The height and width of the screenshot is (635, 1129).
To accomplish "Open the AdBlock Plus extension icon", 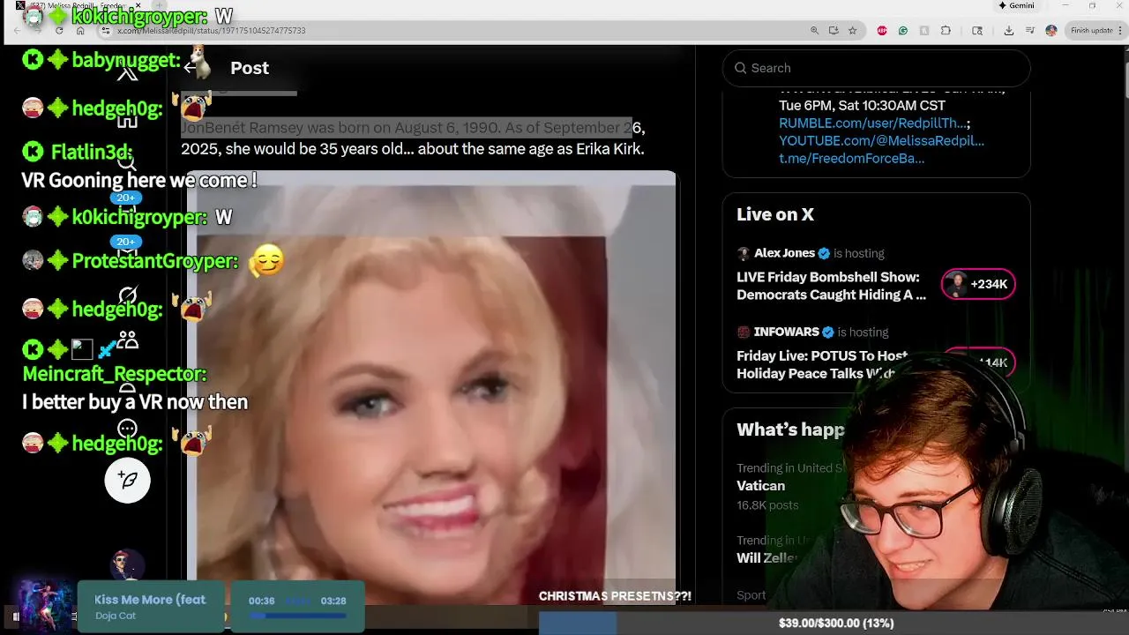I will 882,30.
